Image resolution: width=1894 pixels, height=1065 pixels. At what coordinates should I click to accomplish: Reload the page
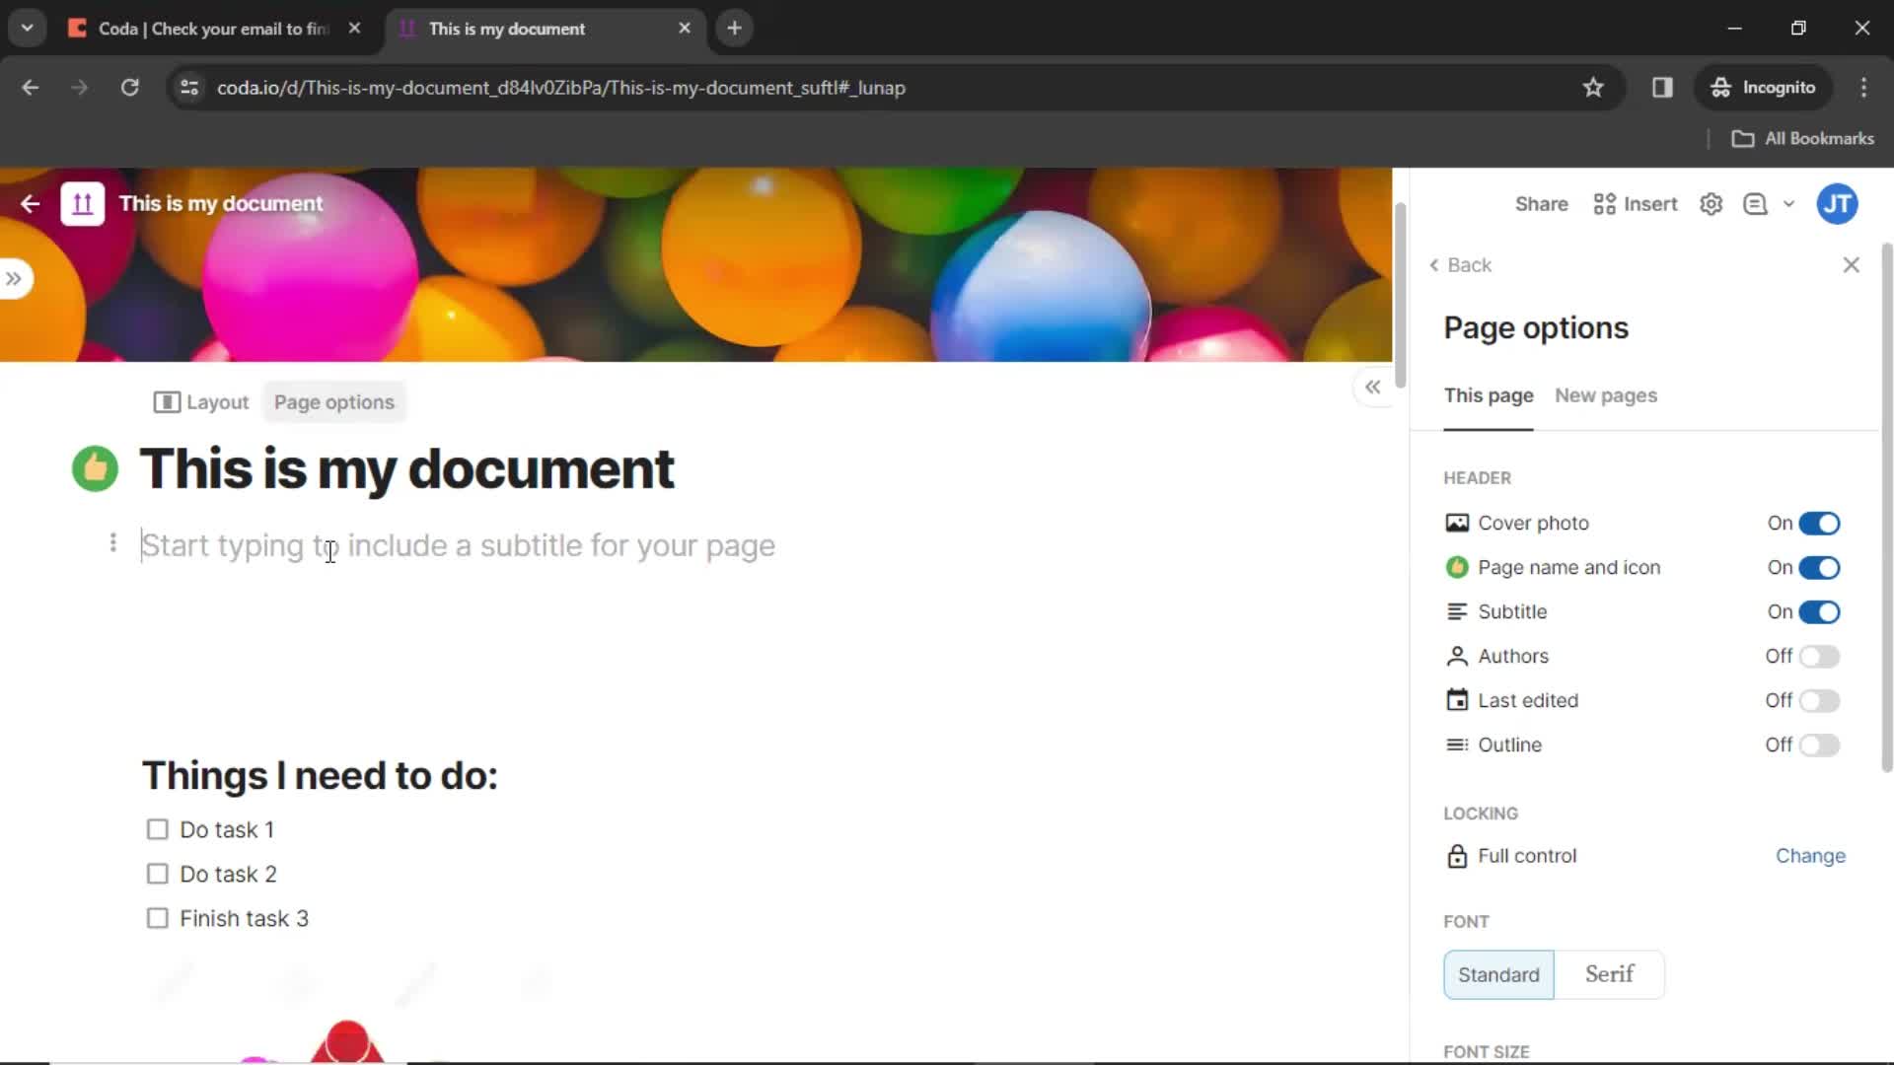coord(129,88)
